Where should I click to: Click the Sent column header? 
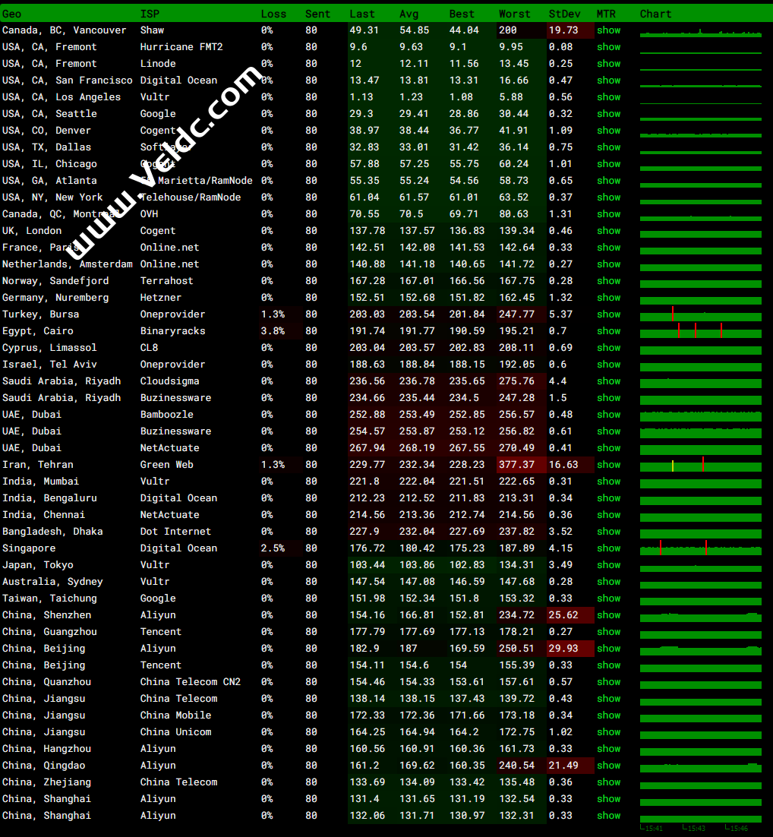tap(317, 14)
